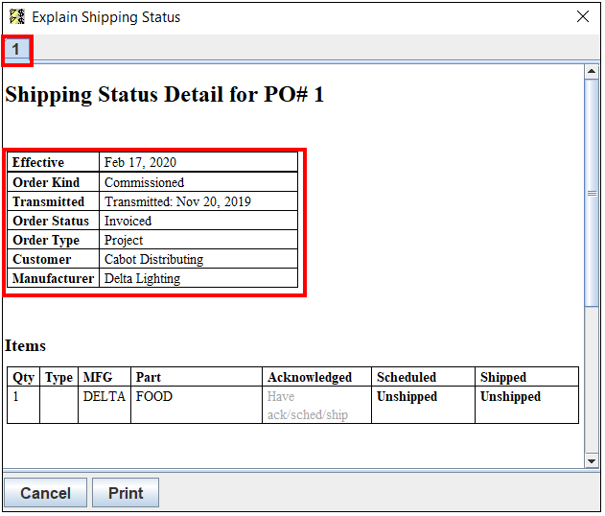Click the 'Effective' row label
The width and height of the screenshot is (605, 516).
click(x=38, y=162)
